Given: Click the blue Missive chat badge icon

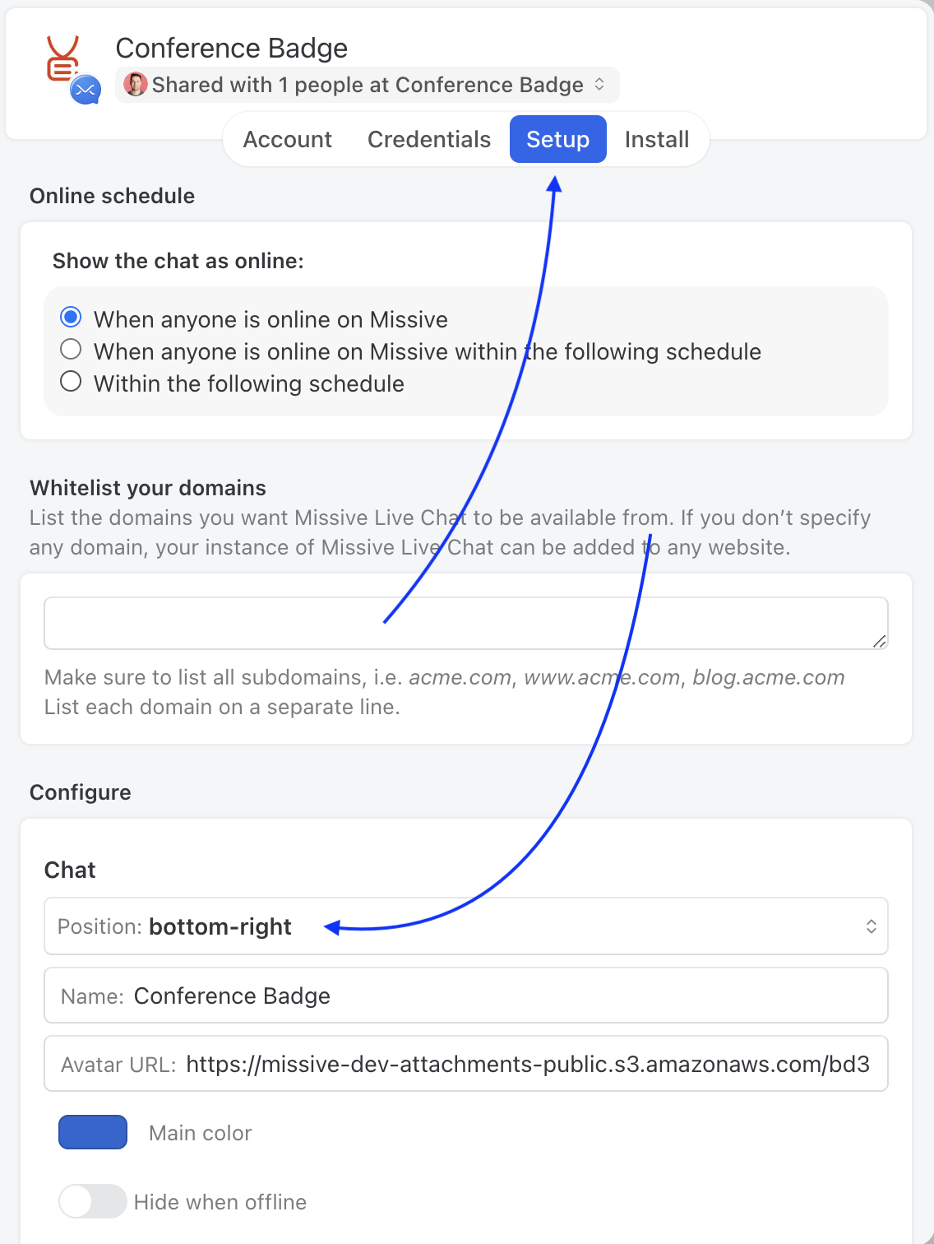Looking at the screenshot, I should tap(86, 90).
